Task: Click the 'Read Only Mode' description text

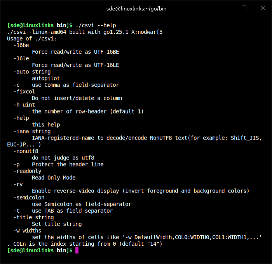Action: pyautogui.click(x=54, y=177)
